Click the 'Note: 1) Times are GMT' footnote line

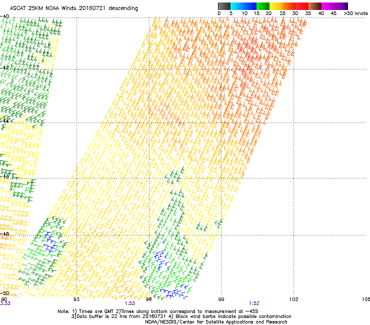(x=158, y=311)
